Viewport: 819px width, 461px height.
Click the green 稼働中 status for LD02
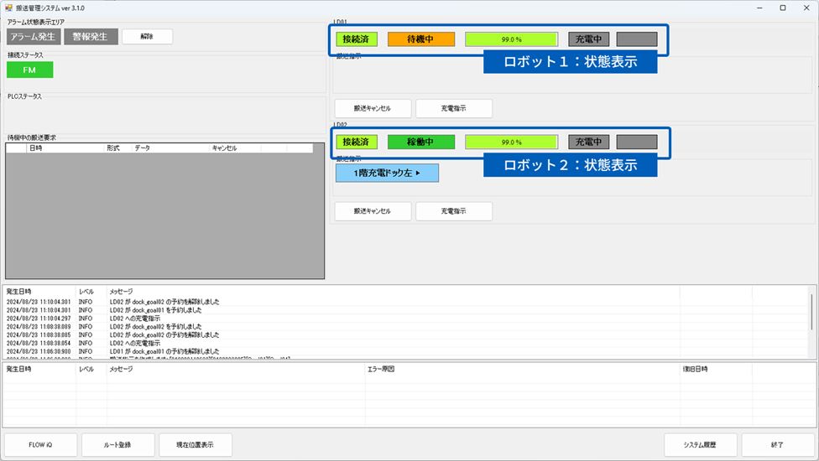pyautogui.click(x=420, y=142)
